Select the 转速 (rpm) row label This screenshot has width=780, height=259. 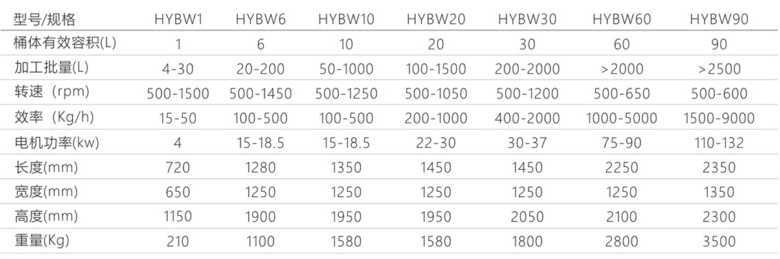[x=52, y=92]
